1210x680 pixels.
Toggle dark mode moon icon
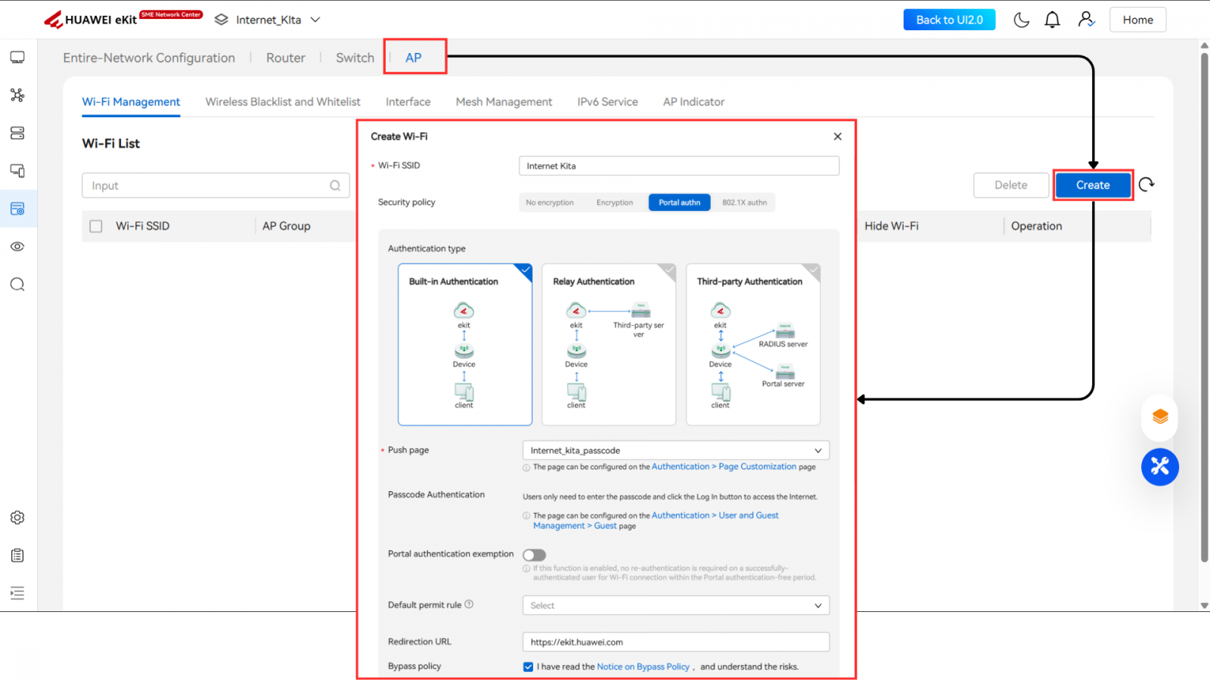(x=1021, y=20)
